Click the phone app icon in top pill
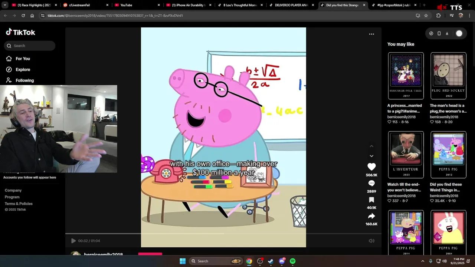The width and height of the screenshot is (475, 267). tap(439, 33)
